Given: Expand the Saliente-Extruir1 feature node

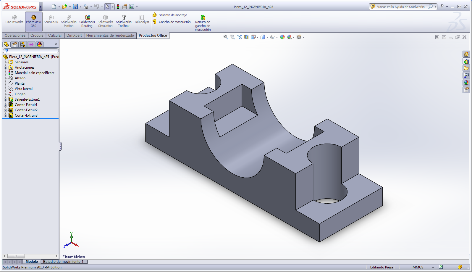Looking at the screenshot, I should 5,100.
